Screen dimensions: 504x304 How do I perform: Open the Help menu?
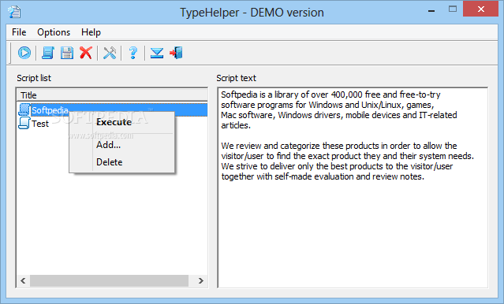(91, 32)
